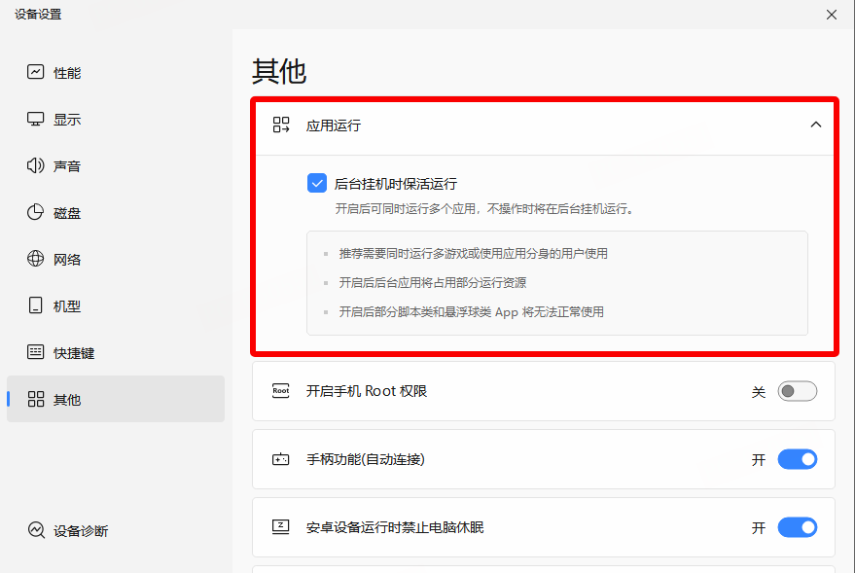The width and height of the screenshot is (855, 573).
Task: Switch to the 网络 settings tab
Action: pos(67,259)
